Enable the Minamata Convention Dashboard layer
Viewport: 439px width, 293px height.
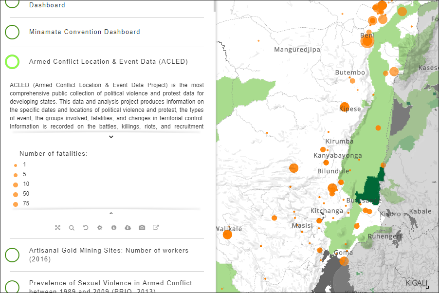pos(12,32)
